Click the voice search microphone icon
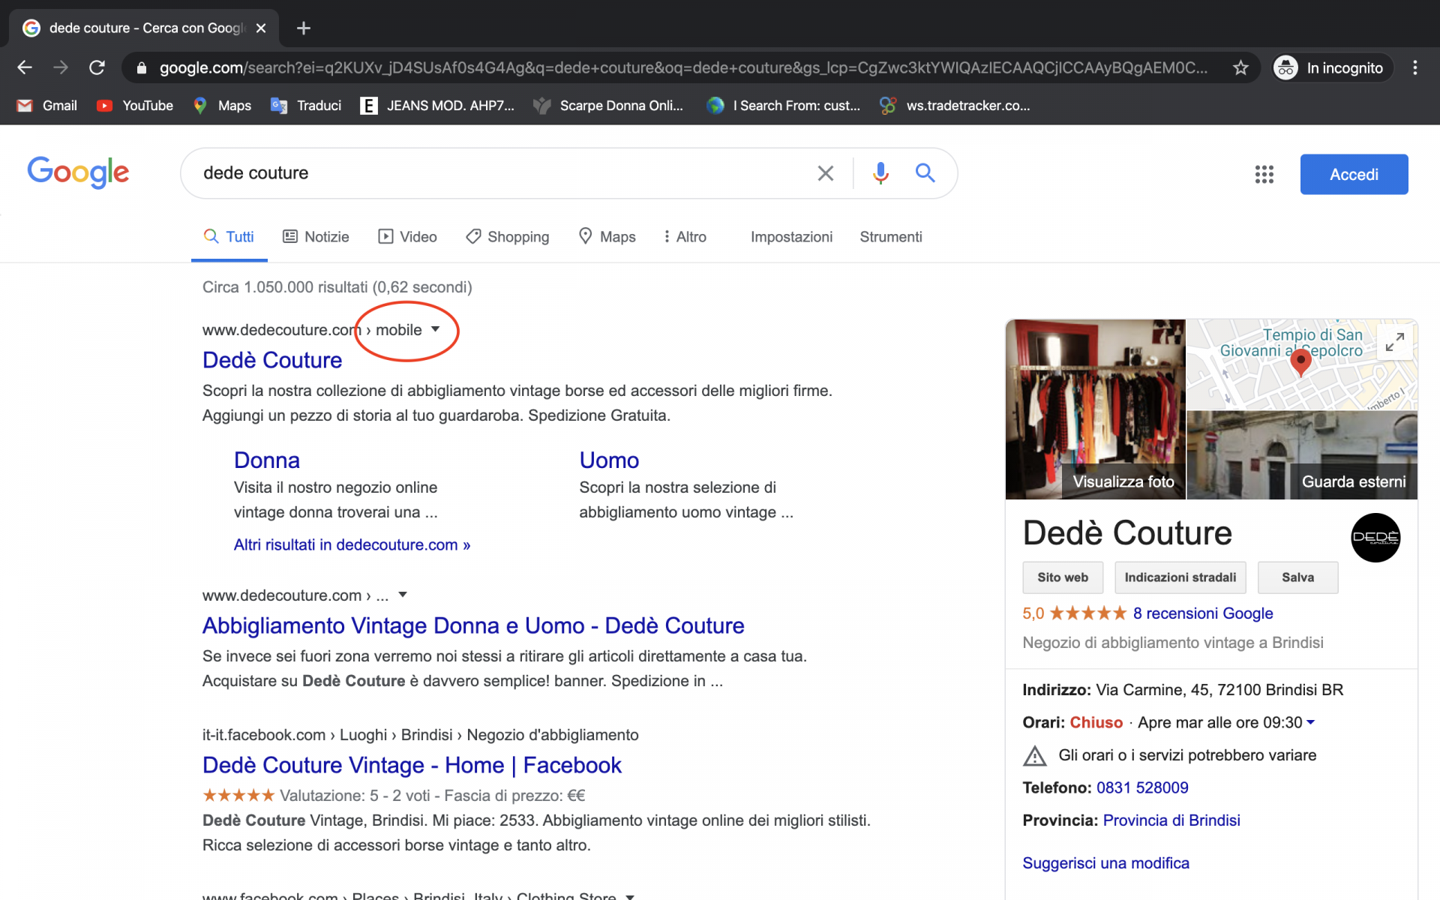 tap(880, 173)
